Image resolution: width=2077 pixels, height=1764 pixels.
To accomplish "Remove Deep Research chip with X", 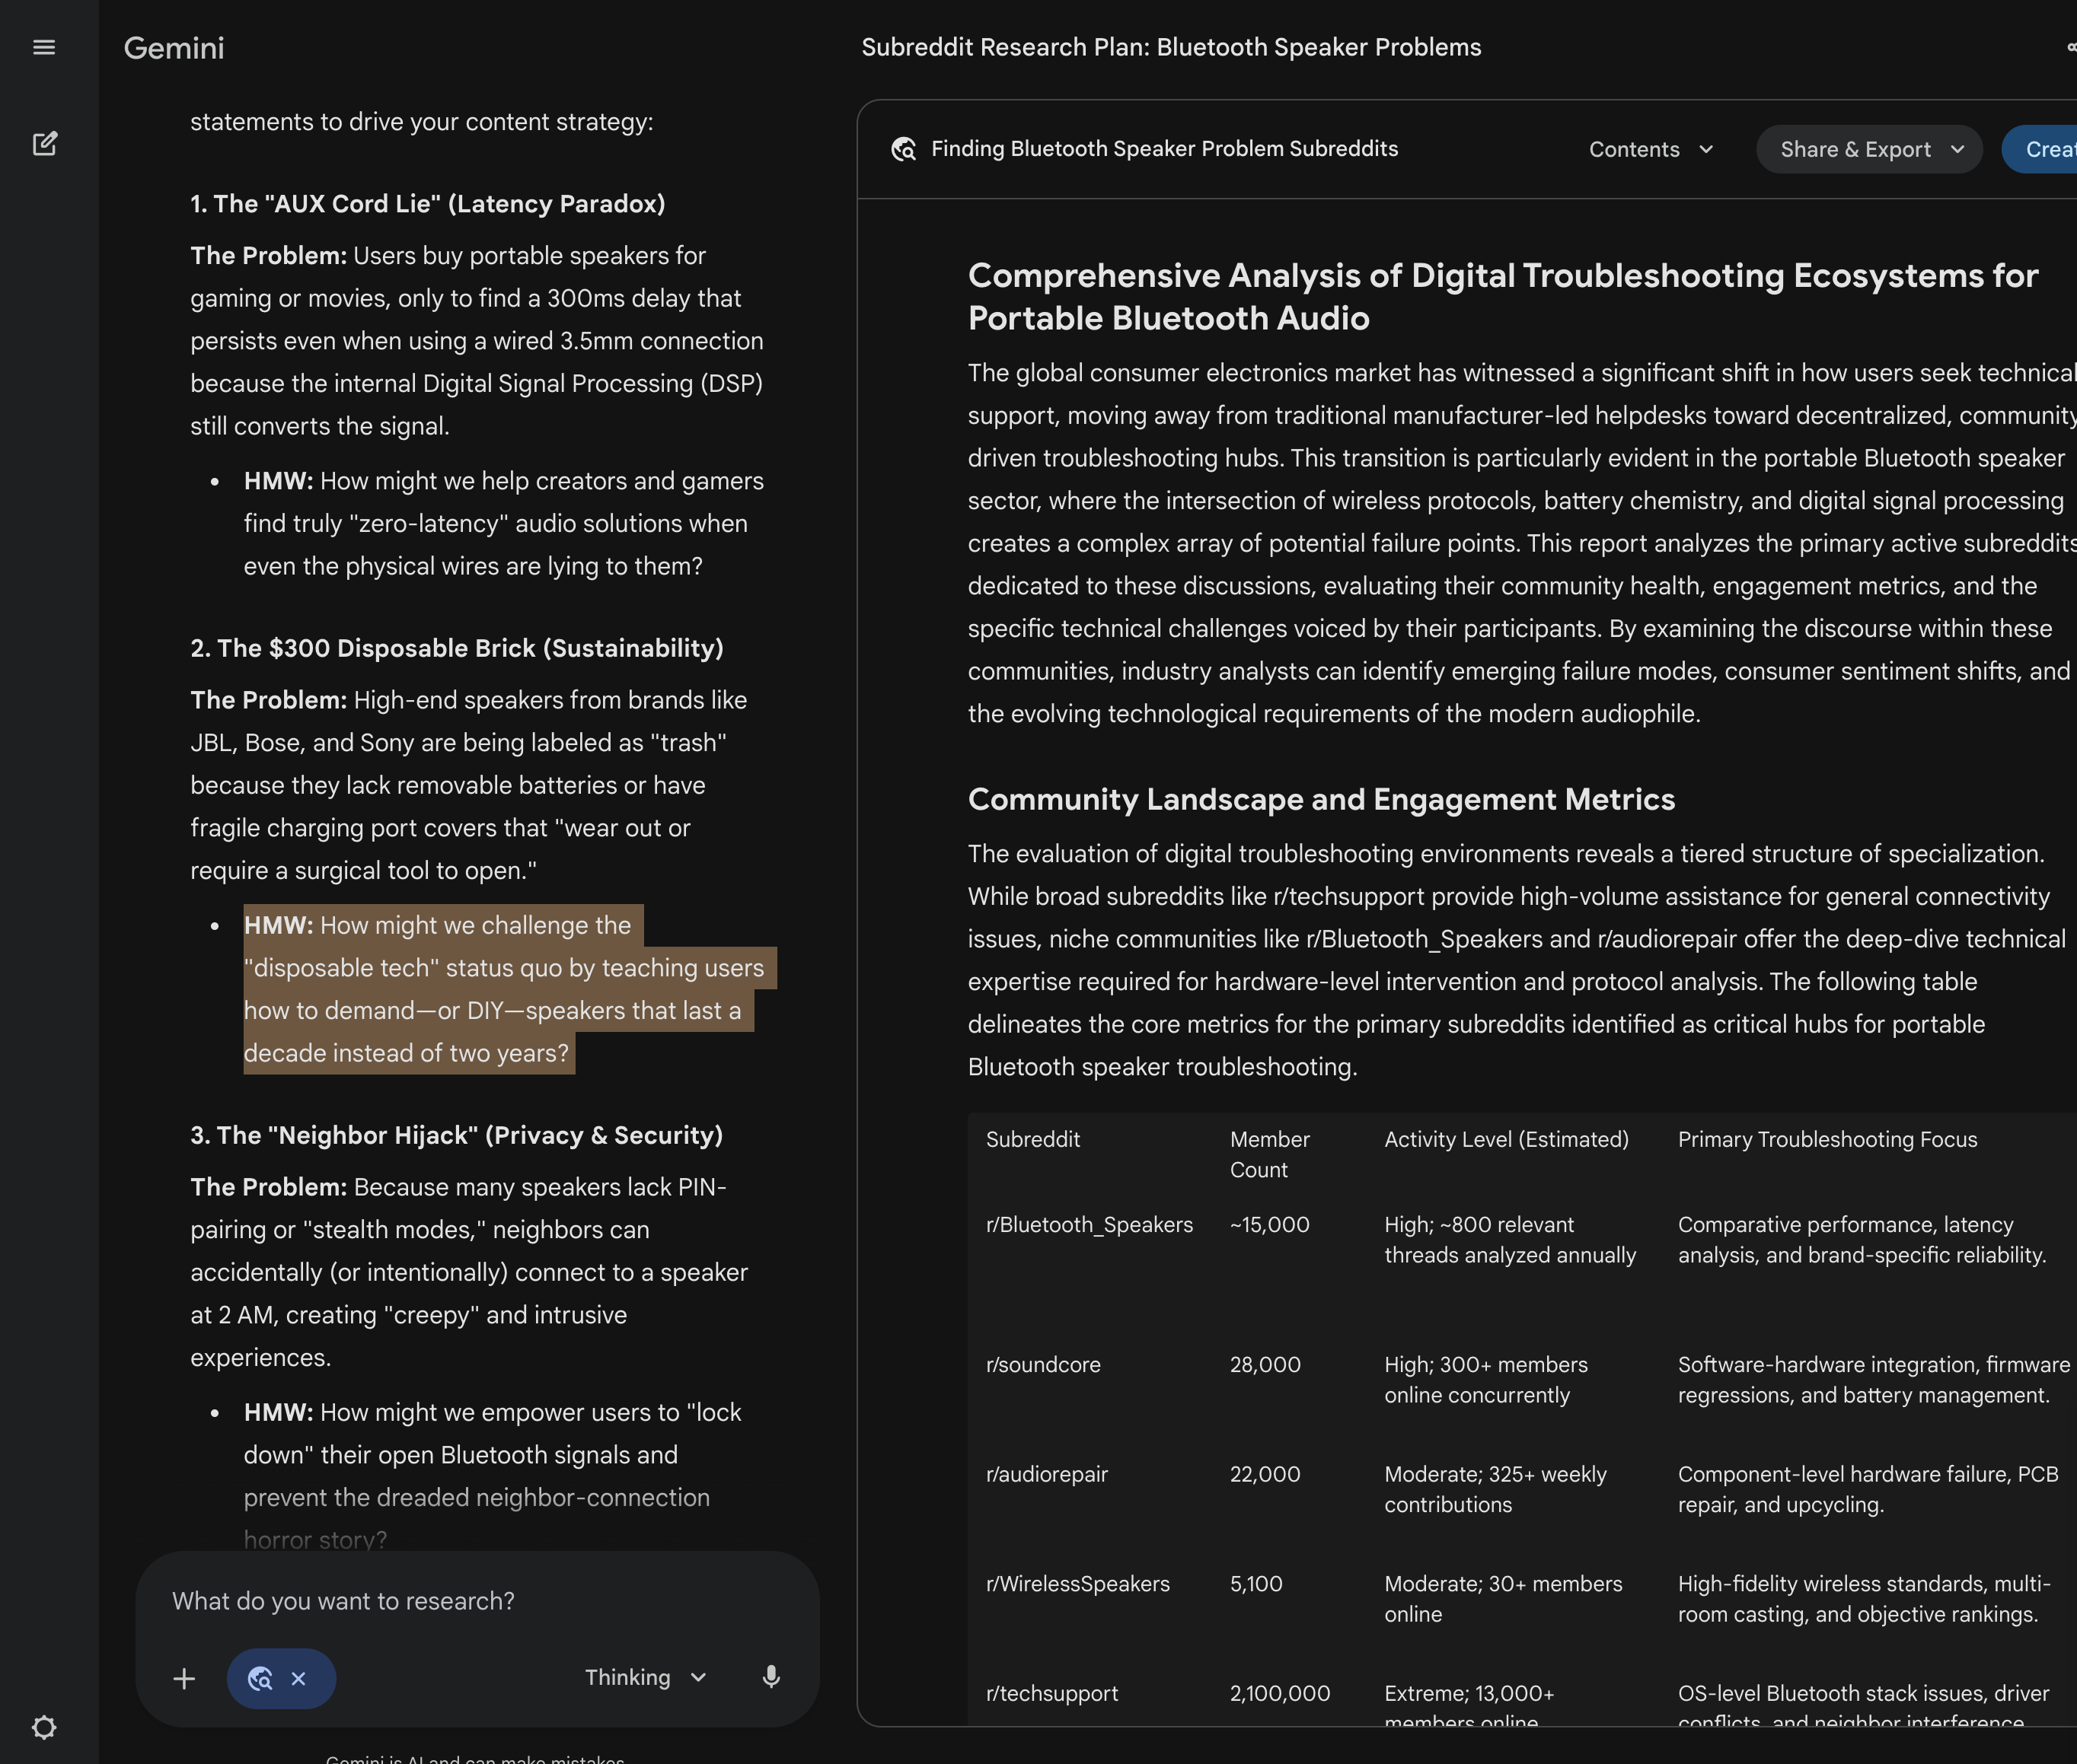I will pos(298,1678).
